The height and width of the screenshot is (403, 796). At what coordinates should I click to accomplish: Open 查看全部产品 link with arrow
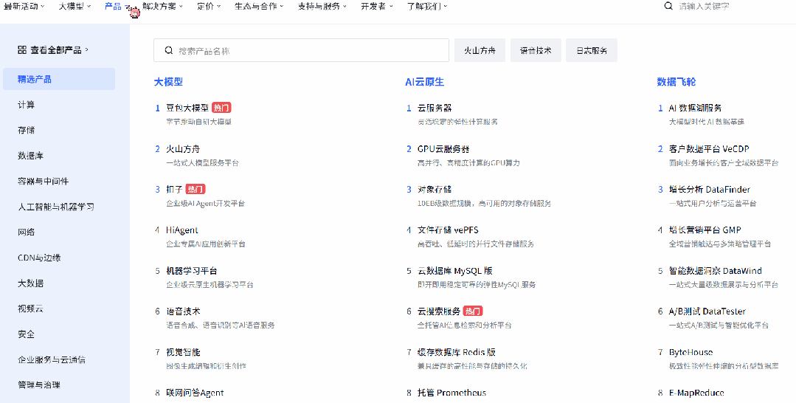pyautogui.click(x=53, y=49)
